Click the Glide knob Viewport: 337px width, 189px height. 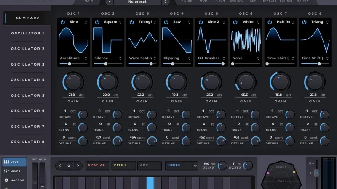click(222, 165)
